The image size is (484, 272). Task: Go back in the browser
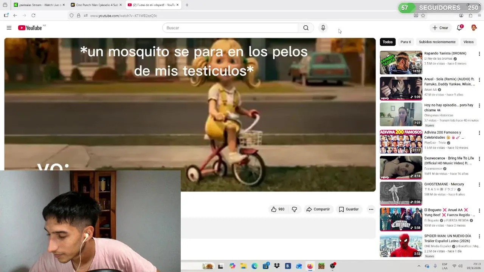coord(15,15)
